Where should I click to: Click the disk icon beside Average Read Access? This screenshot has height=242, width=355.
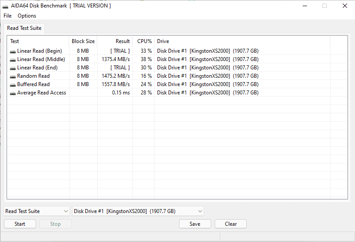coord(13,93)
